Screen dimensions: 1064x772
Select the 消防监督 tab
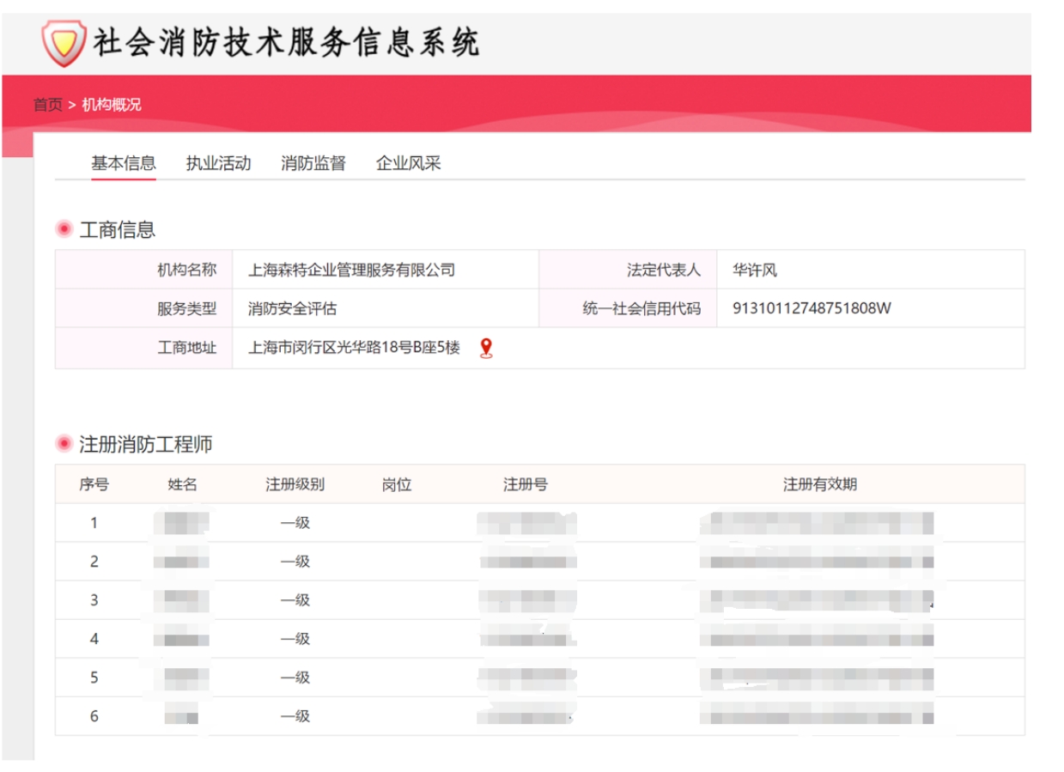313,163
